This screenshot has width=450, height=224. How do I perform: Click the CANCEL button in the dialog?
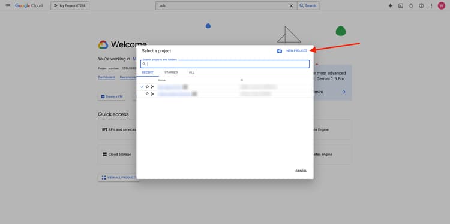[301, 171]
